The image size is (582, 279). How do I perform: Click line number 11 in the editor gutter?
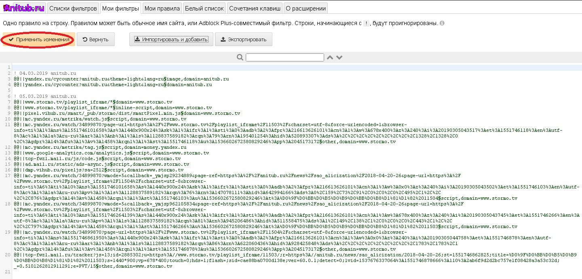pos(8,125)
